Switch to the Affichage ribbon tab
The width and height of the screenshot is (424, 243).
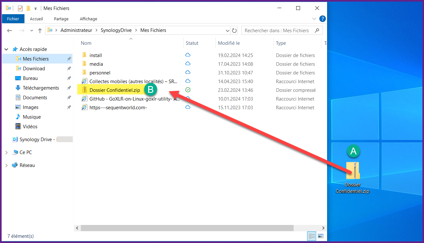point(88,19)
